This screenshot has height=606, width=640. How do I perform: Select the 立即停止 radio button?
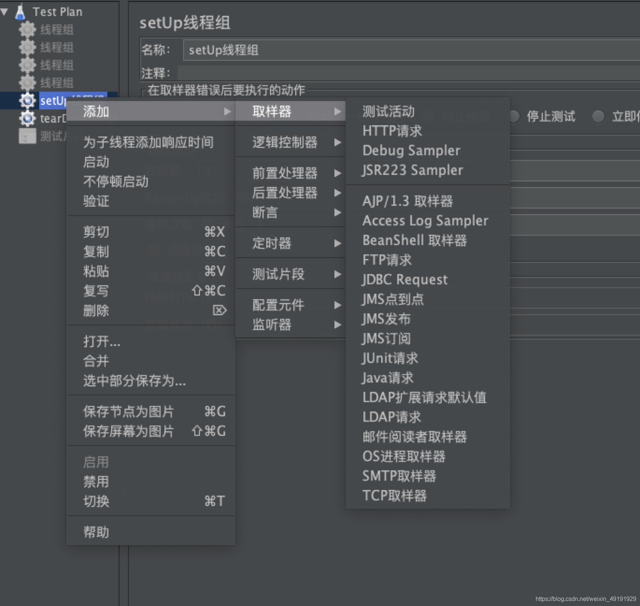(x=598, y=116)
